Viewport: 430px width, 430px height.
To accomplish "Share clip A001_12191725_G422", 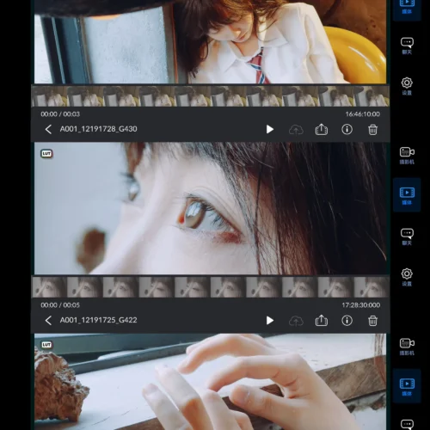I will [322, 320].
